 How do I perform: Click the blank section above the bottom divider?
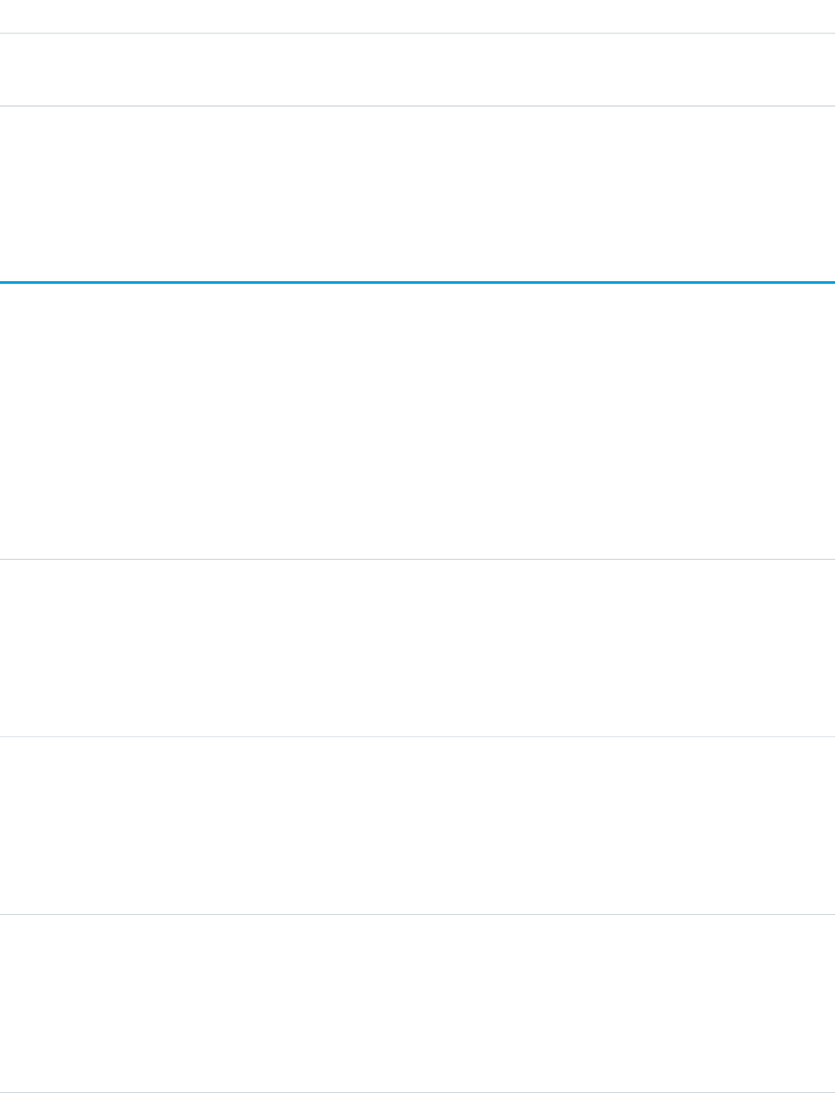[418, 1003]
